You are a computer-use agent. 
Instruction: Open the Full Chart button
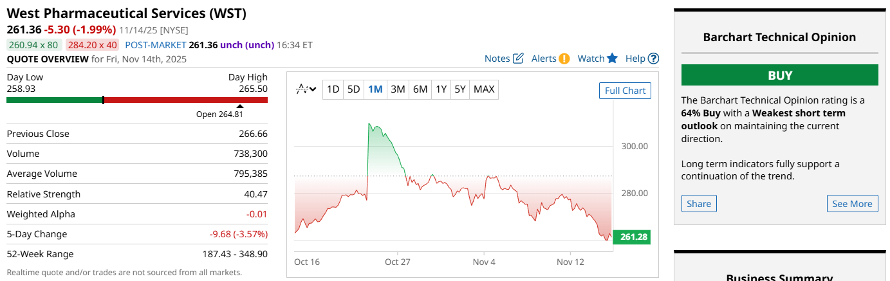click(625, 91)
